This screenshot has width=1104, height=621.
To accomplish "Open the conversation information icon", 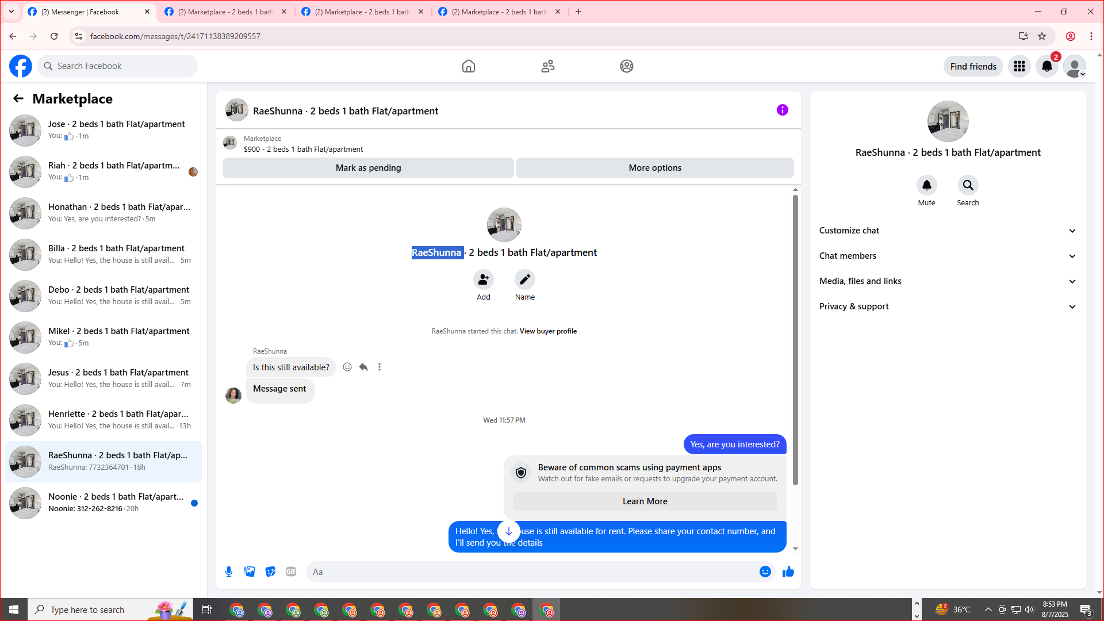I will [x=783, y=110].
